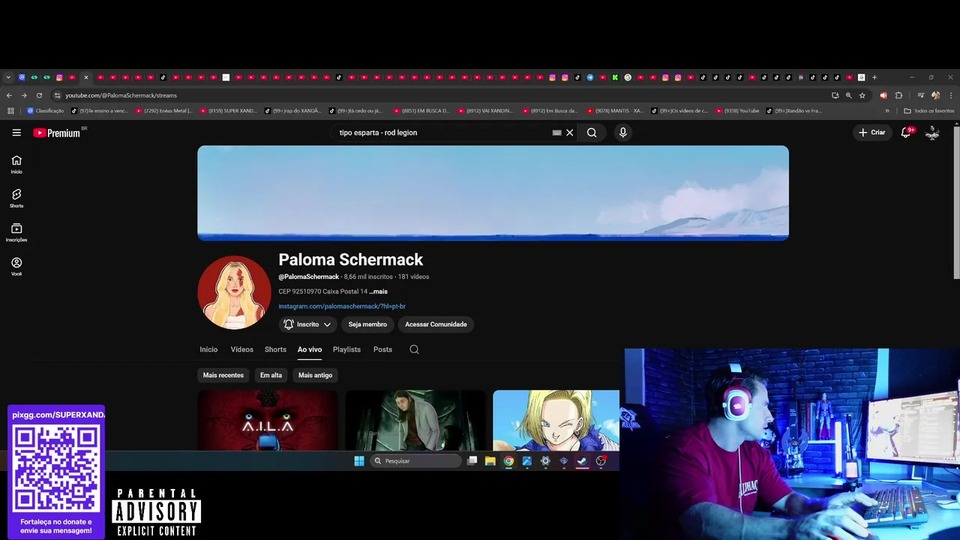Open the (7292) Enéas Metal bookmark
Screen dimensions: 960x540
pos(164,111)
